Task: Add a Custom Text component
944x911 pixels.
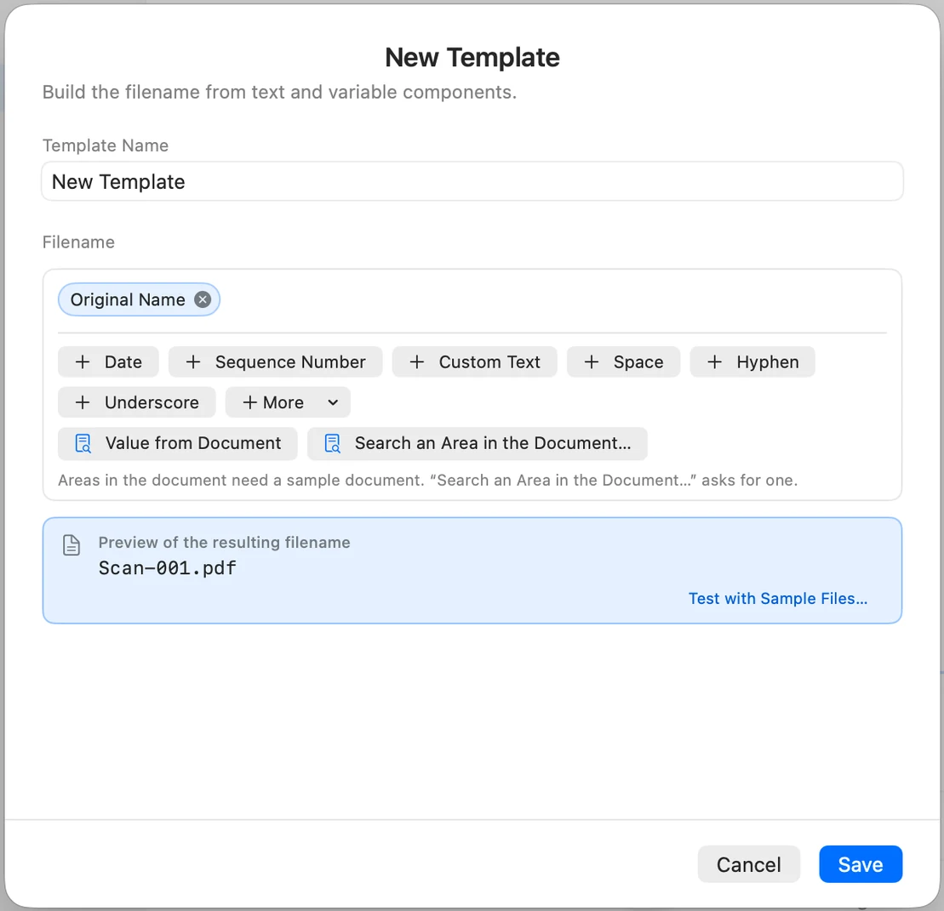Action: coord(474,362)
